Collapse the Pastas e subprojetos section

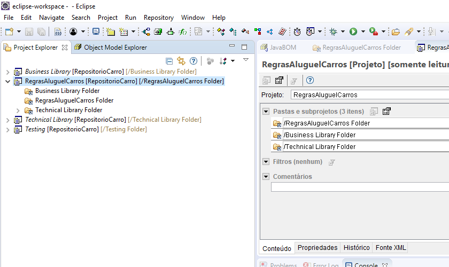pyautogui.click(x=266, y=111)
